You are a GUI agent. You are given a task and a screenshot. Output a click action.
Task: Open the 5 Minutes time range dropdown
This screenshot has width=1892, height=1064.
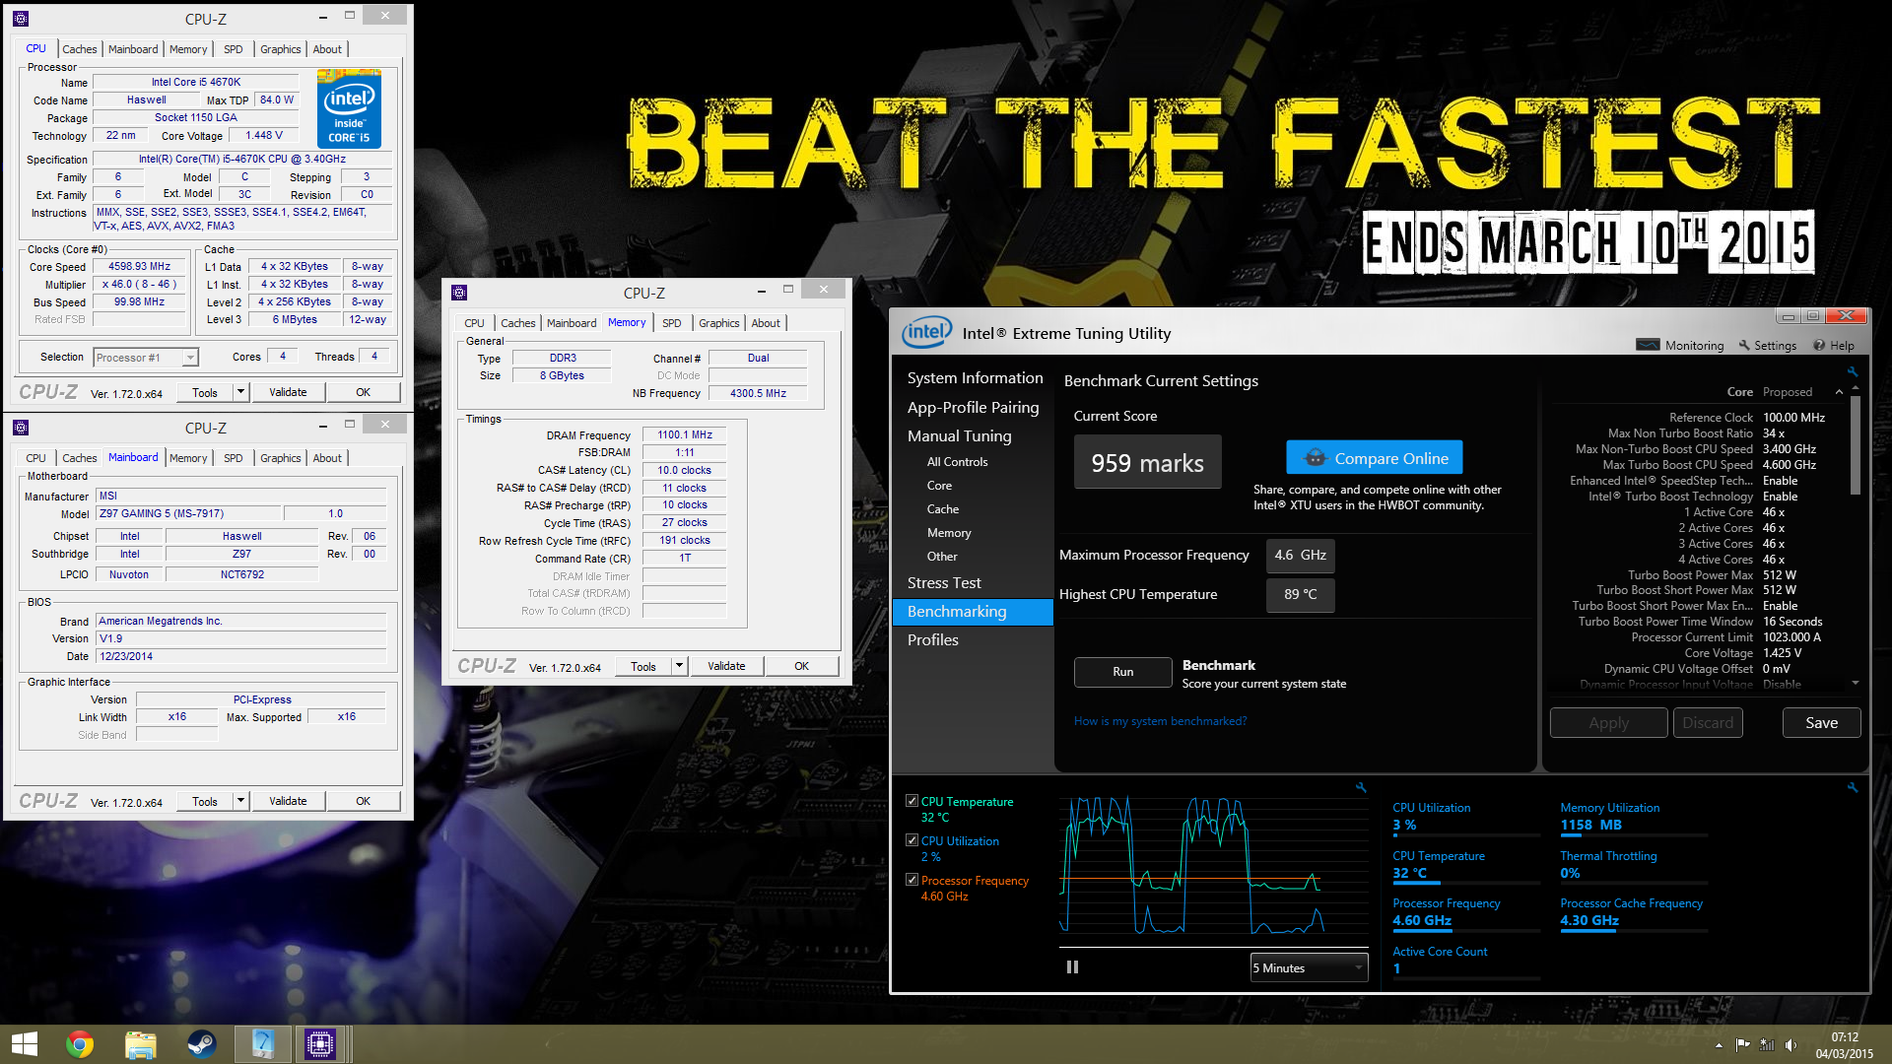[1310, 967]
